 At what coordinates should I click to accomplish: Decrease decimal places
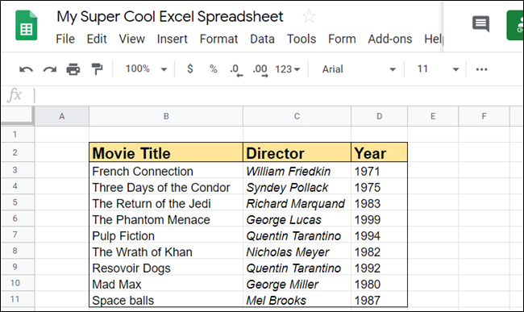pos(236,70)
